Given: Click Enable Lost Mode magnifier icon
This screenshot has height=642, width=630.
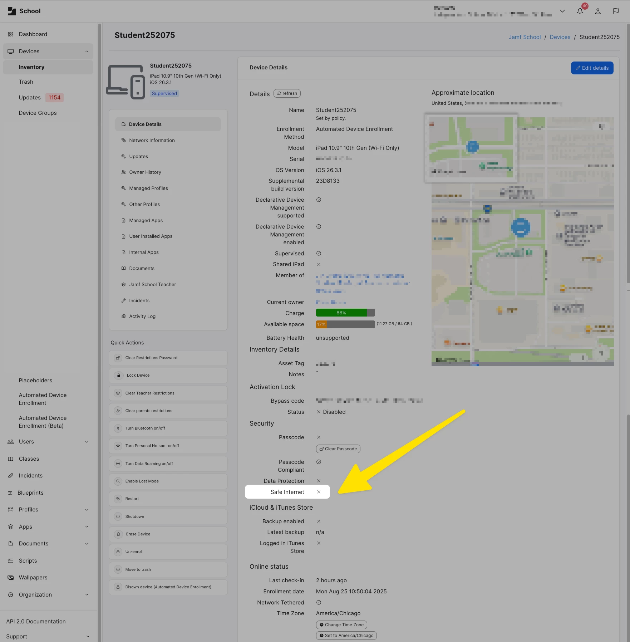Looking at the screenshot, I should tap(118, 481).
